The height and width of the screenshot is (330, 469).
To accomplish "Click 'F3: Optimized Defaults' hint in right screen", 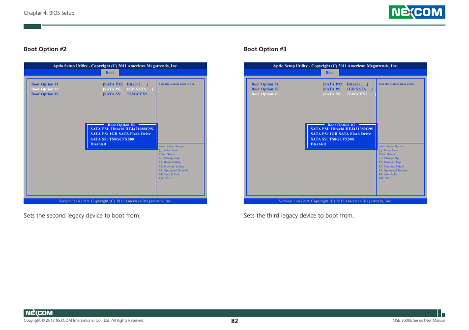I will click(394, 170).
